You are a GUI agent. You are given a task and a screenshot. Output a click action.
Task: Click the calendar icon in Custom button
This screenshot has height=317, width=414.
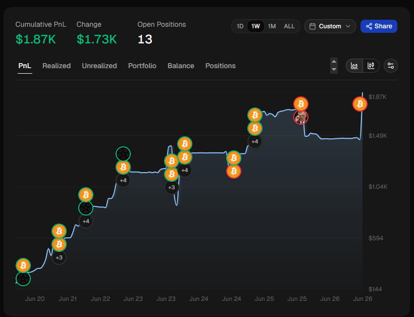point(313,26)
